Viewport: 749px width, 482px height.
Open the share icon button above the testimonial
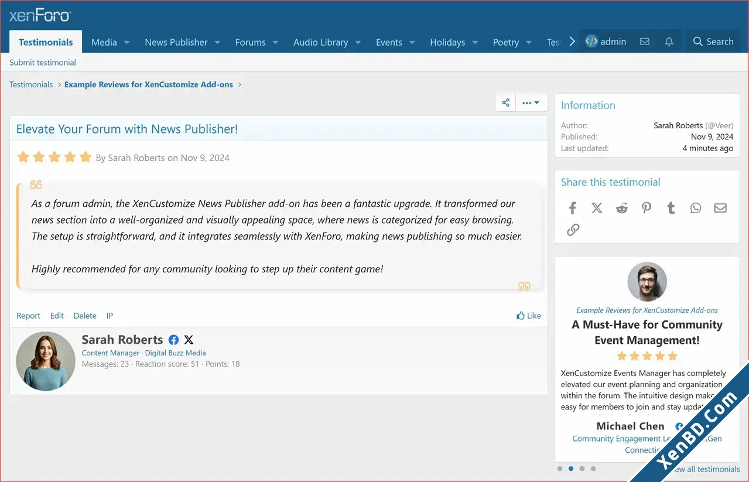click(x=506, y=102)
